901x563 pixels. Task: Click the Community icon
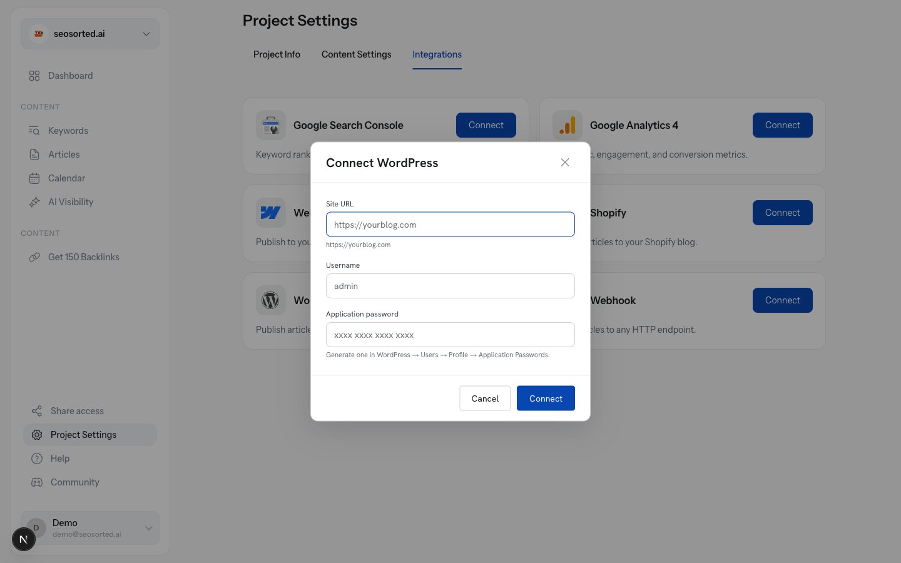coord(37,482)
